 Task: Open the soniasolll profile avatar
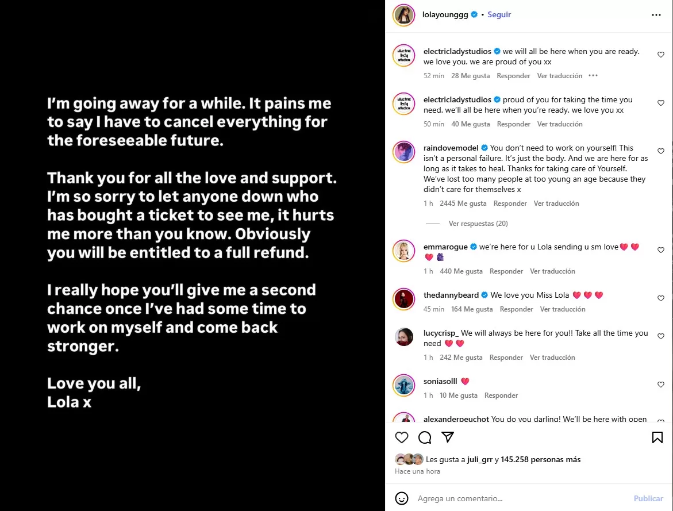point(404,385)
